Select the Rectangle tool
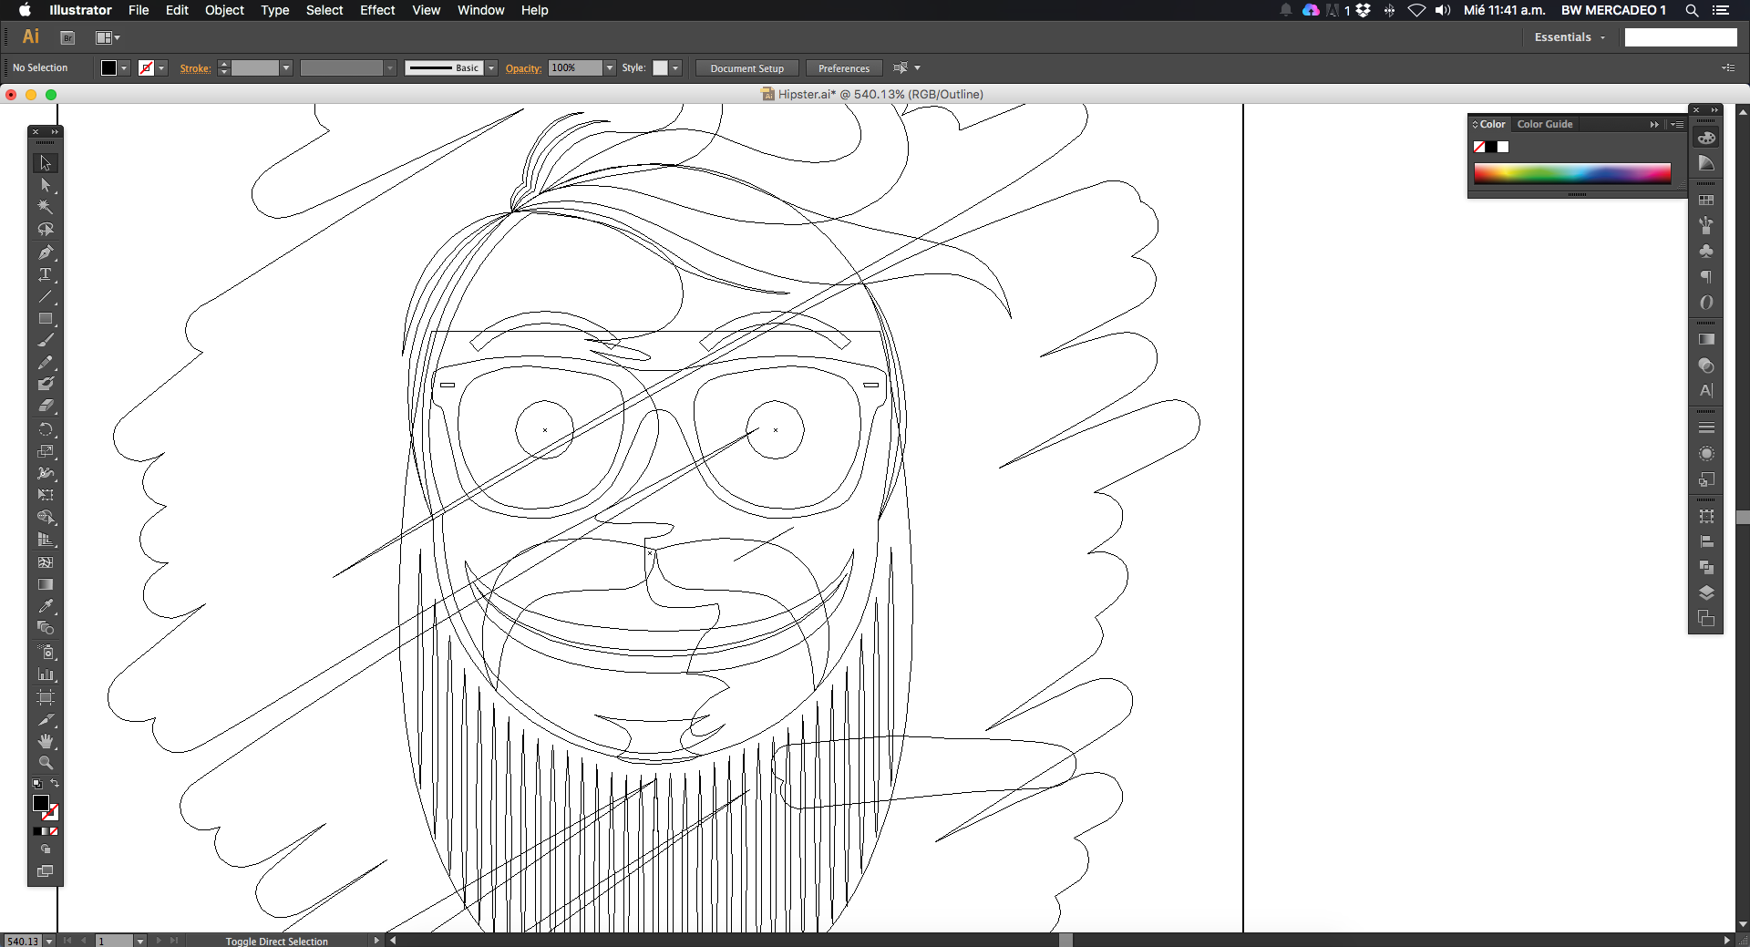 45,319
